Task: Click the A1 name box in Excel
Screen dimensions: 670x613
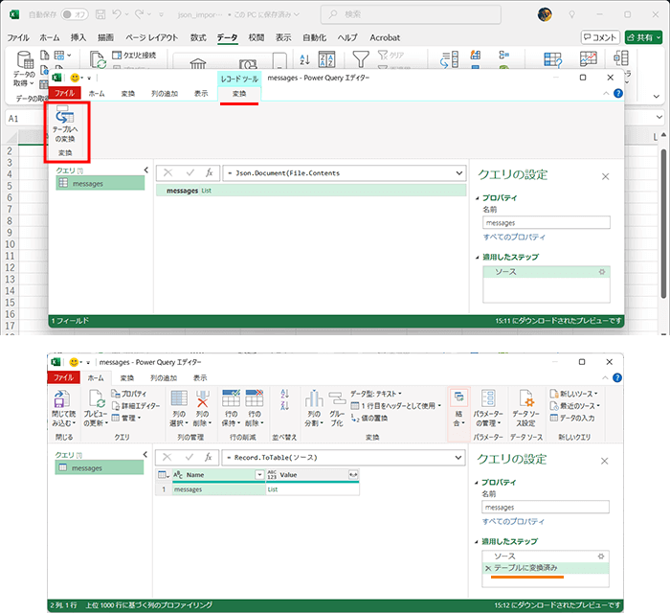Action: (x=27, y=119)
